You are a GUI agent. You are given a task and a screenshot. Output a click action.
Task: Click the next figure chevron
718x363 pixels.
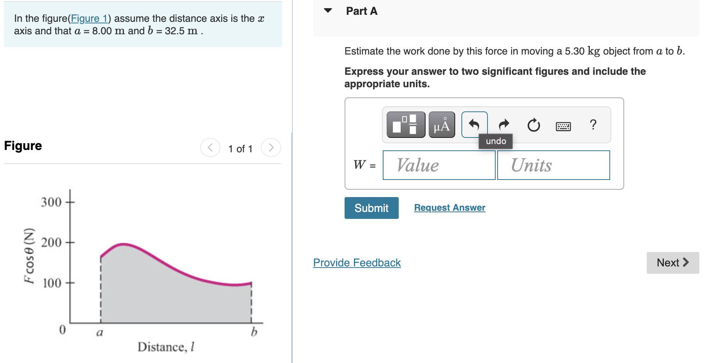[x=271, y=148]
